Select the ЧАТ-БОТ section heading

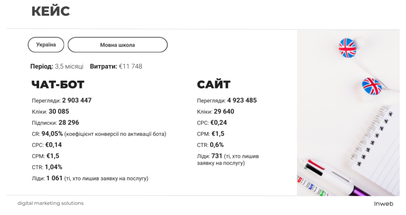coord(58,85)
